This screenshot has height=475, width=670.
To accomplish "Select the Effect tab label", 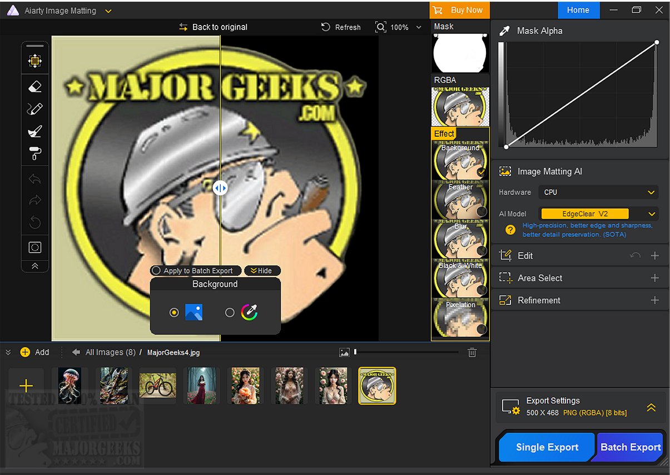I will (x=444, y=133).
